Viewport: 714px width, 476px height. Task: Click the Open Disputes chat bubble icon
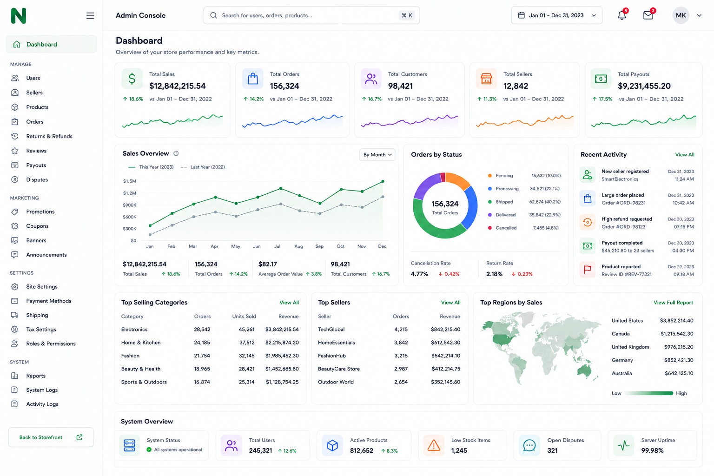529,445
